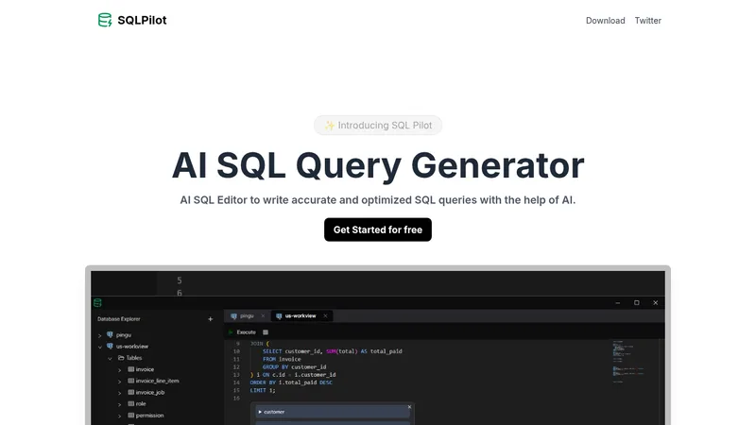This screenshot has height=425, width=756.
Task: Click the green Execute play icon
Action: point(231,332)
